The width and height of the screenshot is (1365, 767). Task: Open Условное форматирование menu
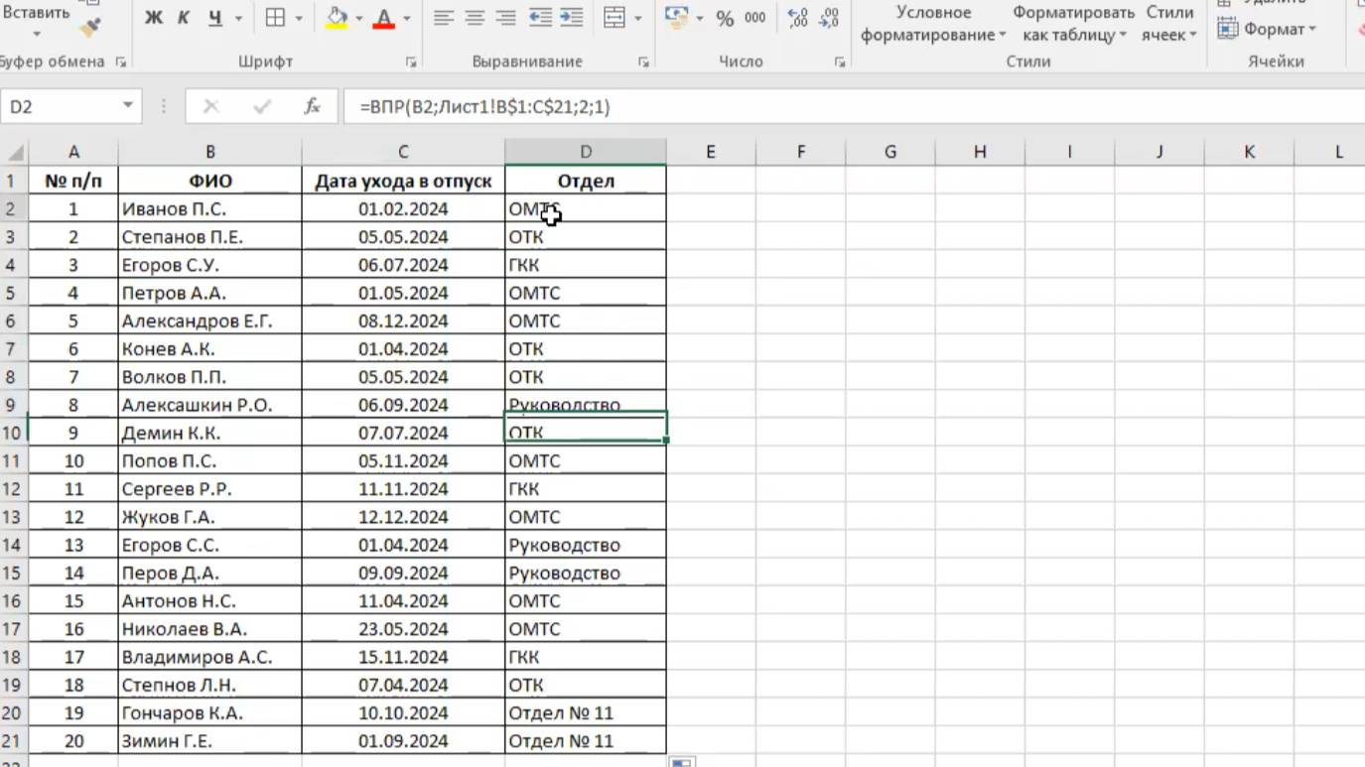(932, 24)
